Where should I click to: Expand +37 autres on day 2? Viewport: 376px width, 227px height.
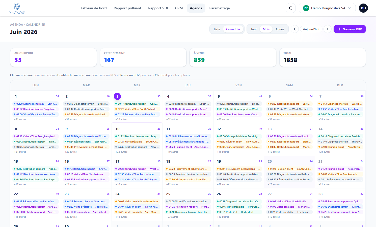[x=71, y=119]
